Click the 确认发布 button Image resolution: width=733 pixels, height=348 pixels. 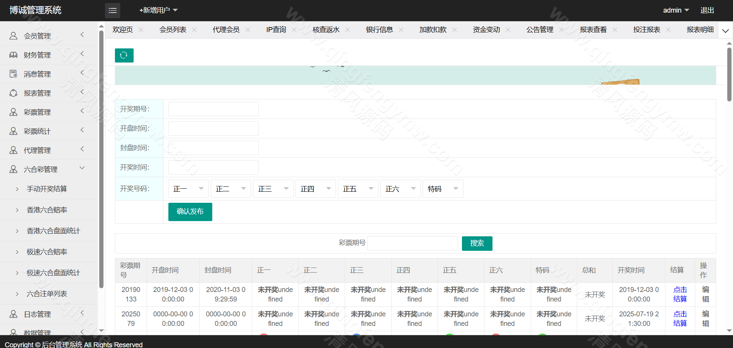click(x=190, y=212)
